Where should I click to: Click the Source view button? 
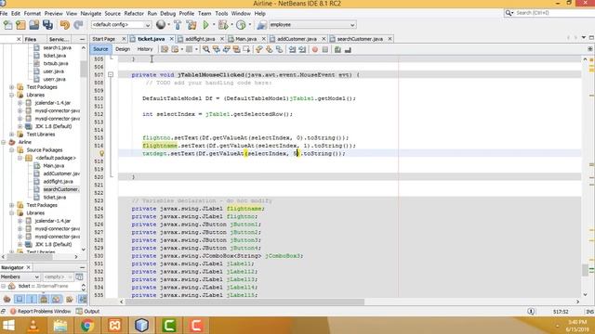(x=100, y=49)
